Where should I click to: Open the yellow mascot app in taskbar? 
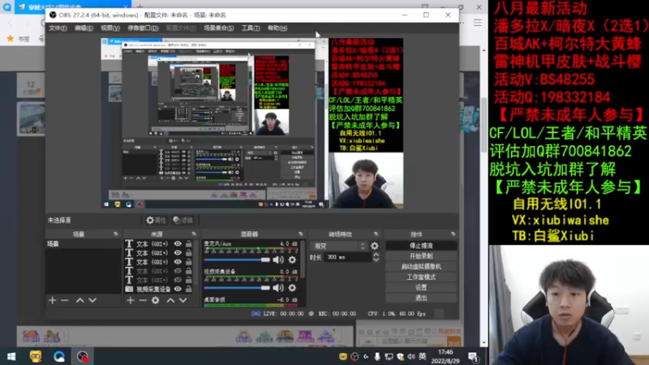pos(36,356)
